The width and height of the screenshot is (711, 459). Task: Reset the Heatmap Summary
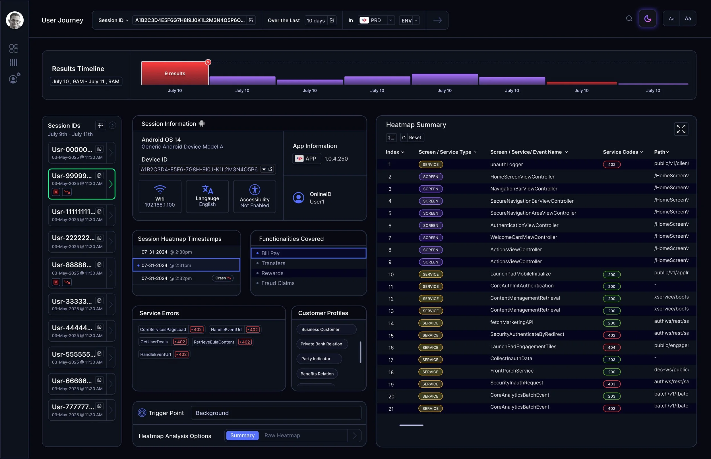click(x=412, y=137)
